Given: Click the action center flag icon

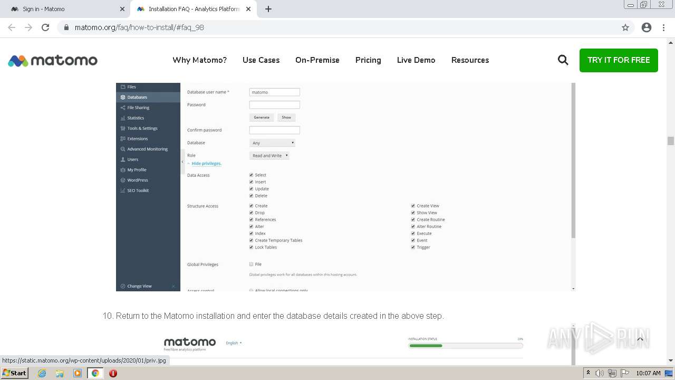Looking at the screenshot, I should tap(624, 373).
